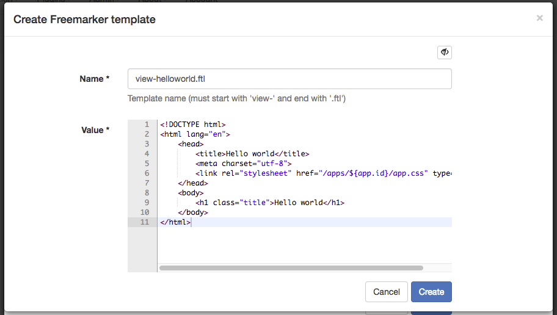
Task: Click the closing body tag line
Action: click(193, 212)
